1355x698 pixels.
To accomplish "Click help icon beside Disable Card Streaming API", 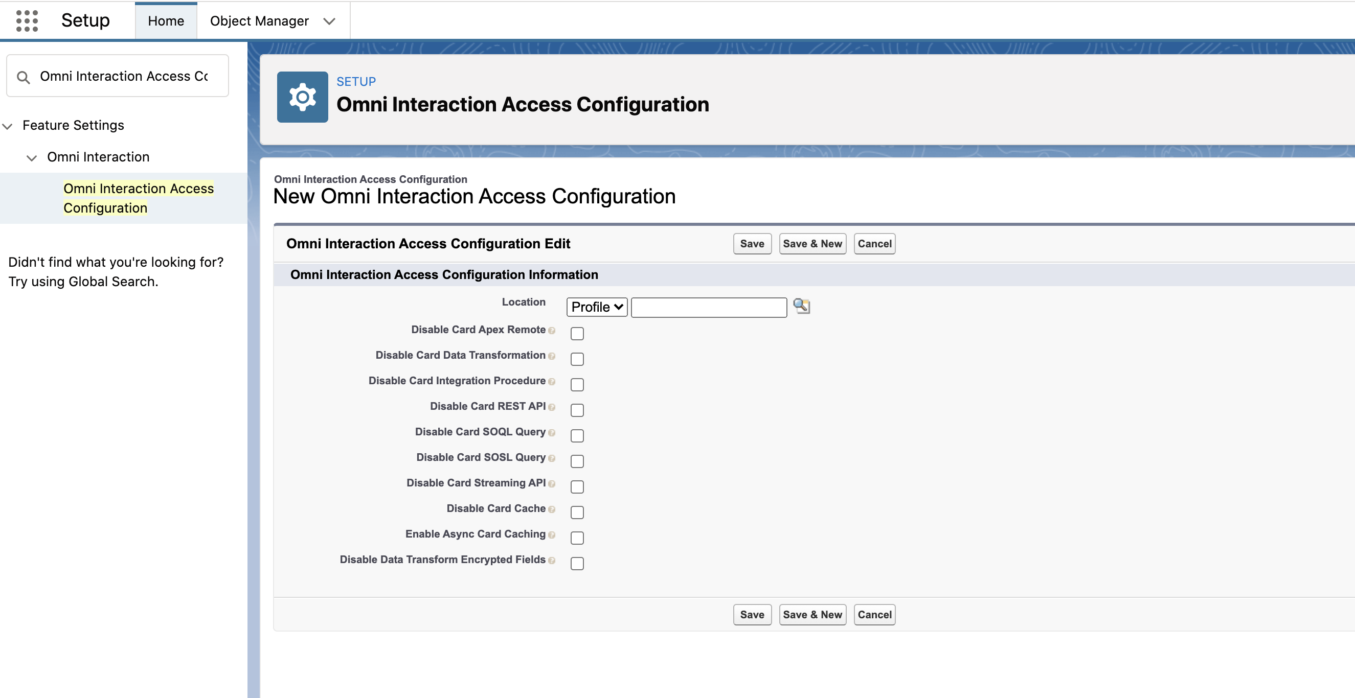I will tap(552, 484).
